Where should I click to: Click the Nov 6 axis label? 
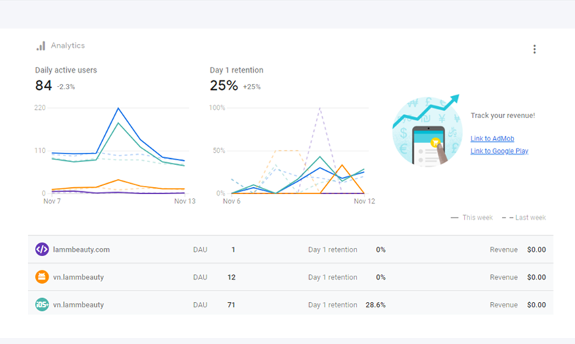click(232, 201)
